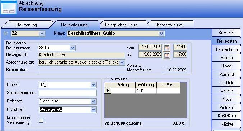Select the Vorschüsse row arrow marker
243x131 pixels.
[107, 91]
